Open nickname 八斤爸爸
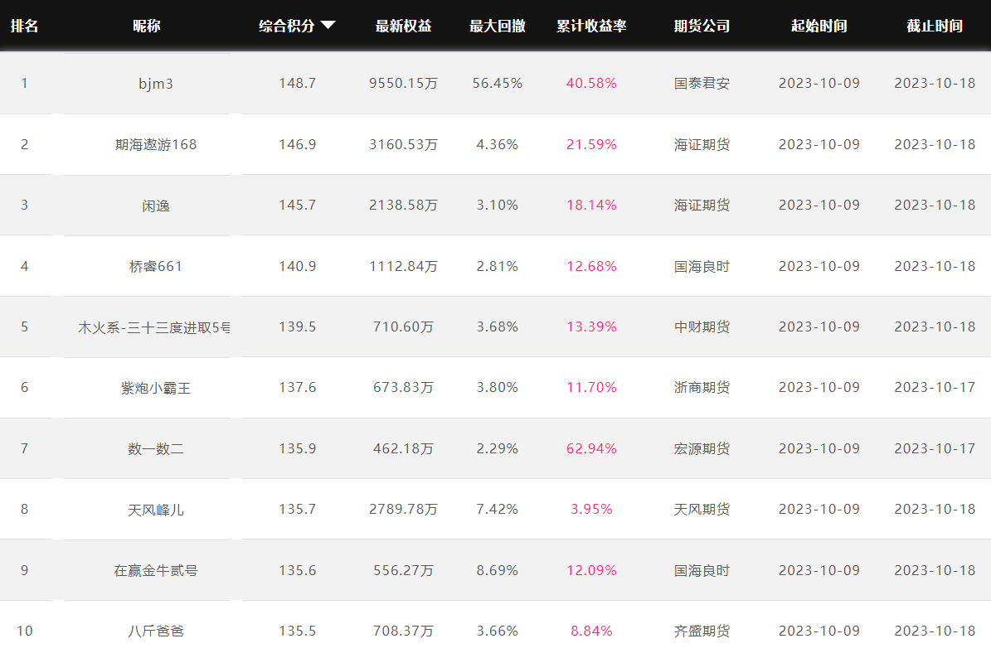The height and width of the screenshot is (658, 991). tap(155, 631)
